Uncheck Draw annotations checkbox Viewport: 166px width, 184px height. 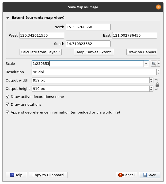pyautogui.click(x=7, y=104)
